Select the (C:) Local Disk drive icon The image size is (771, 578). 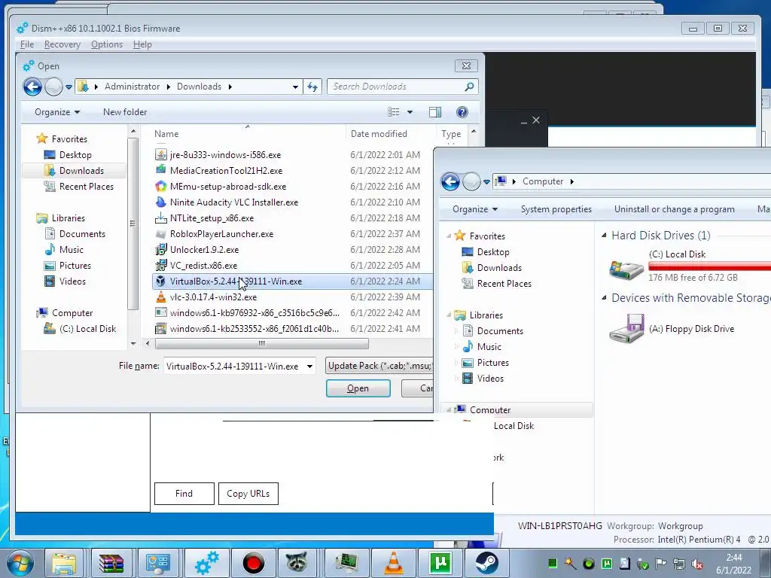click(626, 269)
